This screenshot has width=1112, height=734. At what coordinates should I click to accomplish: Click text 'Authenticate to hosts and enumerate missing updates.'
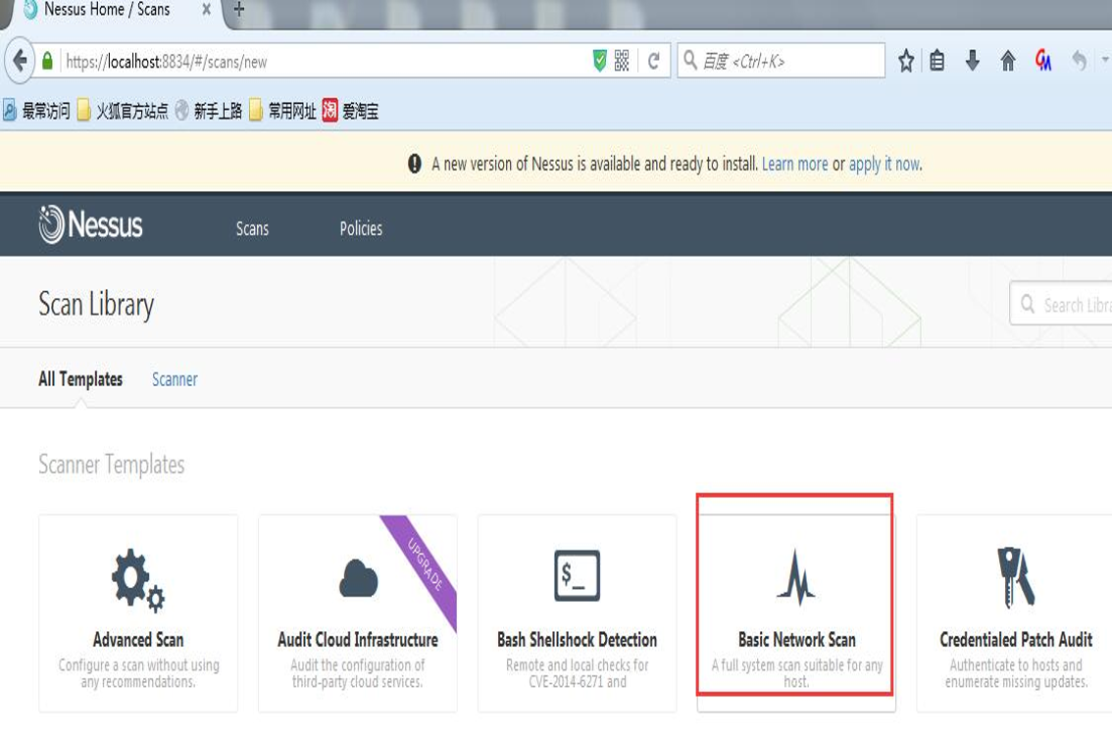(1016, 674)
